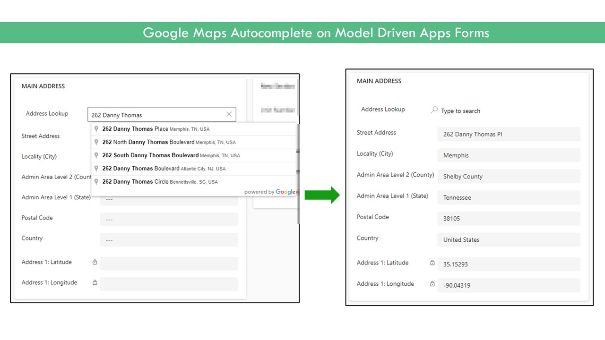The width and height of the screenshot is (605, 340).
Task: Click State field showing Tennessee
Action: pos(509,197)
